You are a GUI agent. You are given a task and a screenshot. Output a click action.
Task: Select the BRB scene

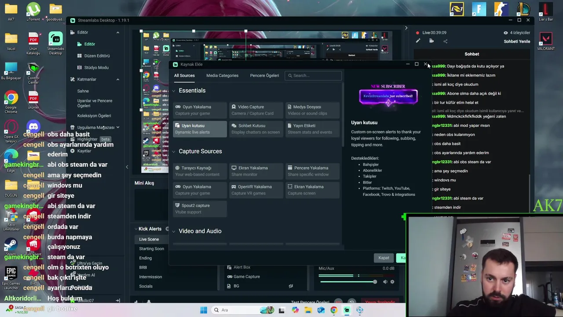[143, 268]
